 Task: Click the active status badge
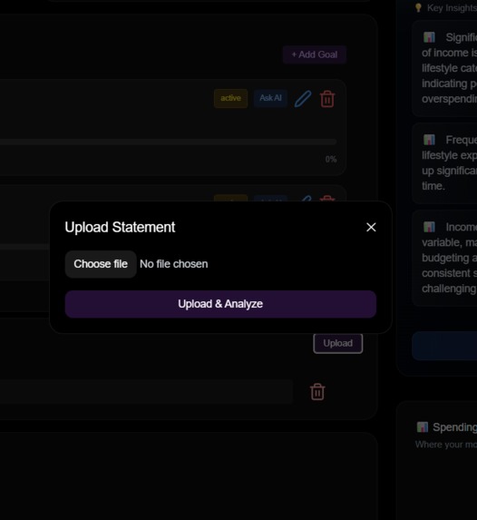(x=230, y=98)
